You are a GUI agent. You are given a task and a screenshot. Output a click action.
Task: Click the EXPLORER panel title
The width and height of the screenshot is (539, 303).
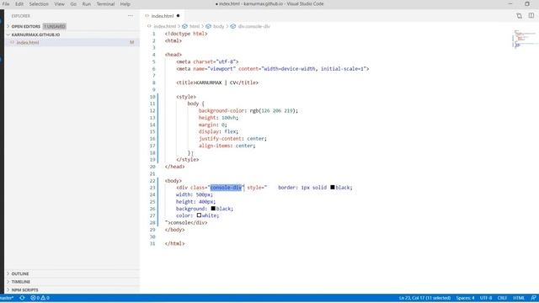(20, 16)
